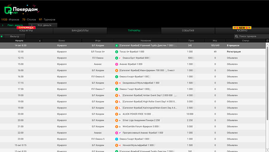Screen dimensions: 269x152
Task: Click green icon of Техас 6+ Фрибай
Action: [117, 52]
